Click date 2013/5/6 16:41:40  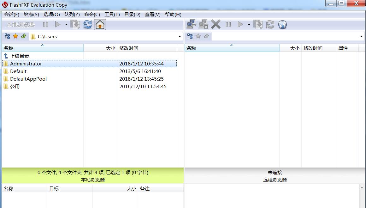click(140, 71)
